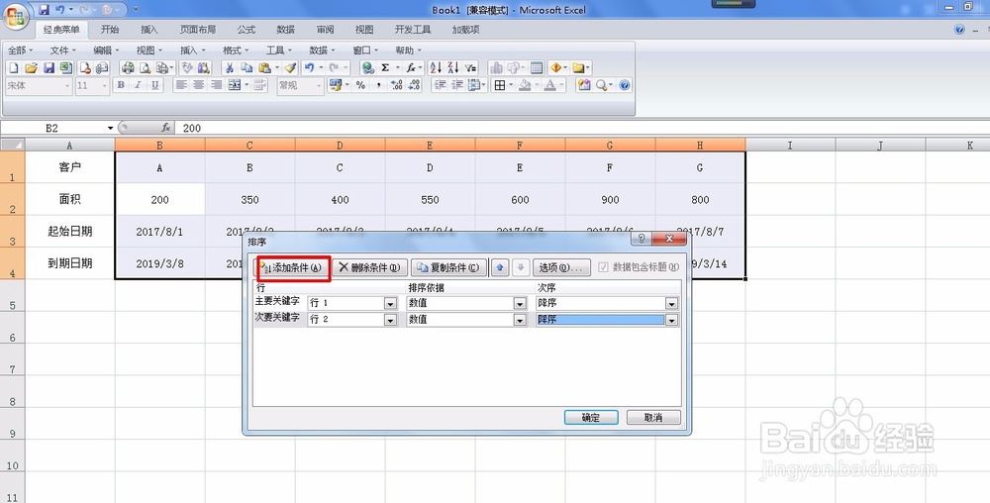Click the Insert Chart icon
990x503 pixels.
tap(496, 68)
